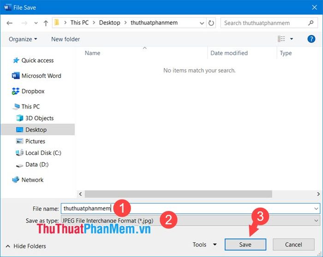This screenshot has width=323, height=257.
Task: Open Microsoft Word in navigation pane
Action: point(41,76)
